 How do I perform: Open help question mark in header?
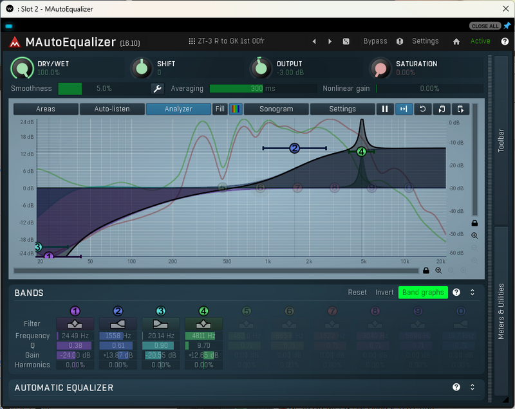tap(505, 41)
